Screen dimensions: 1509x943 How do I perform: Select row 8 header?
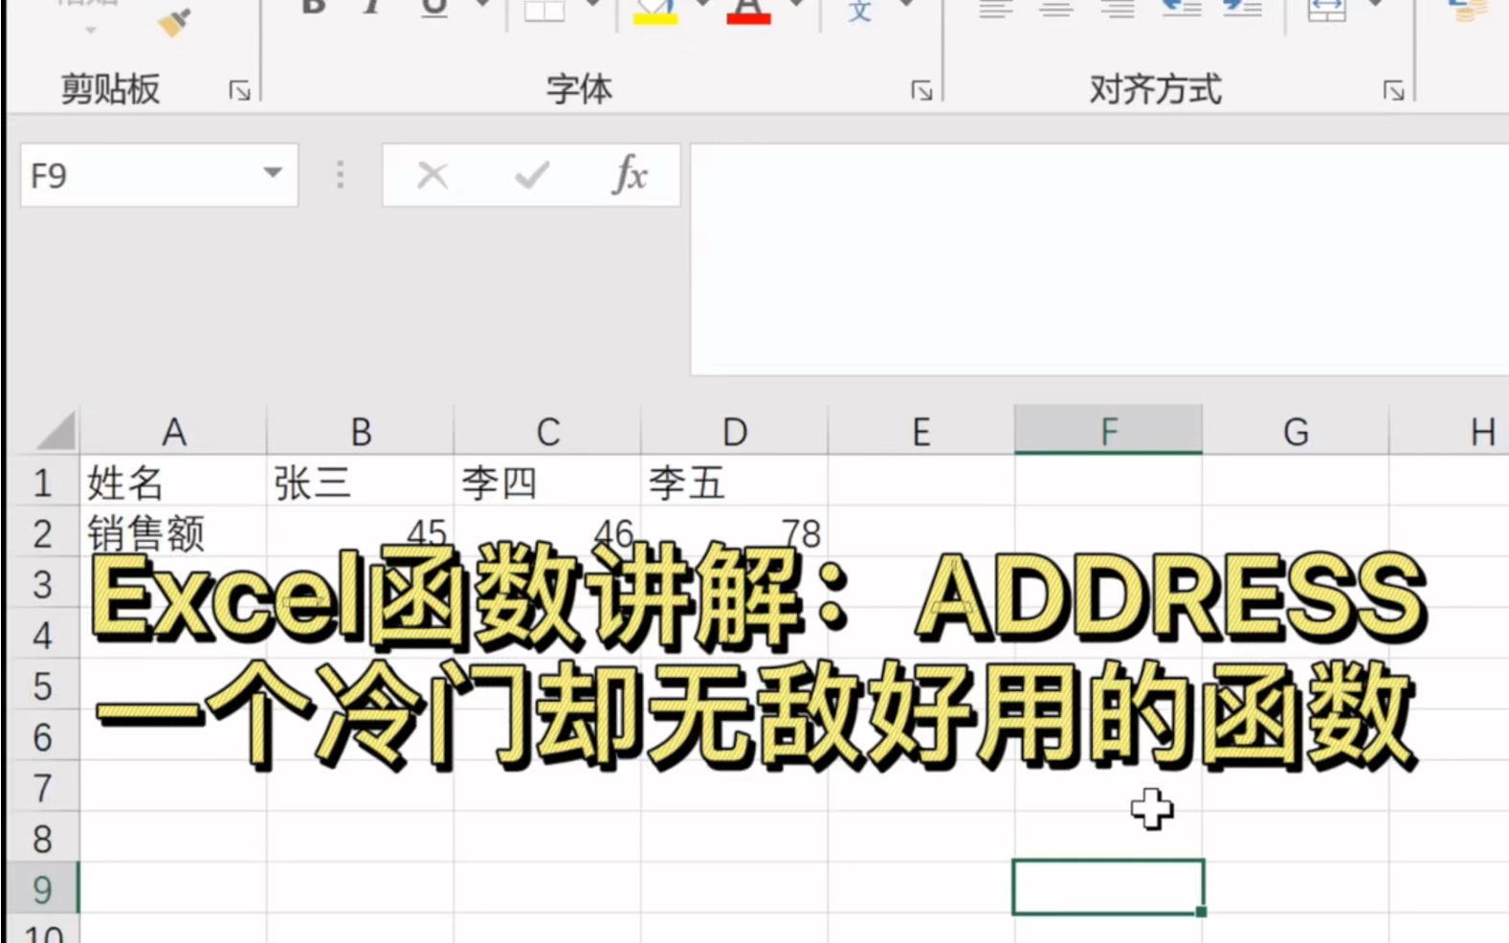(42, 838)
